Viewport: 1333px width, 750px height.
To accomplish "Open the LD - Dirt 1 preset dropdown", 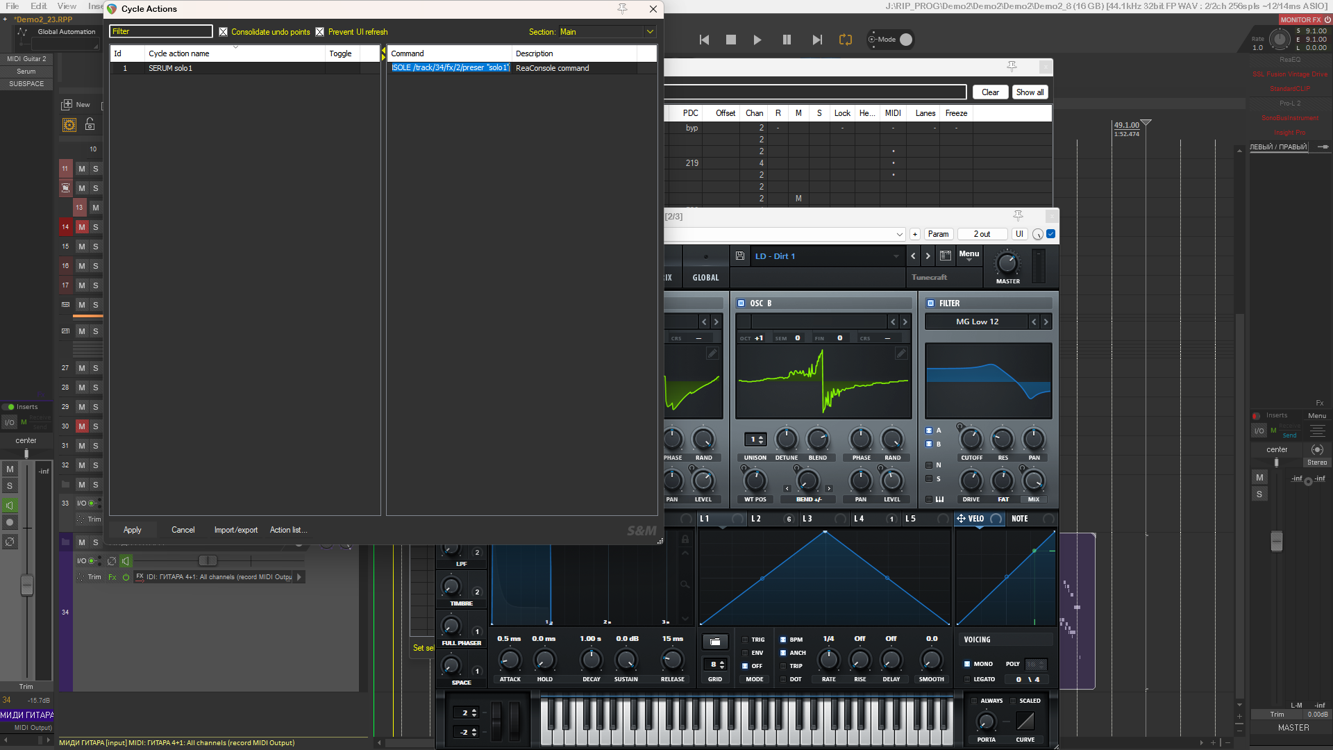I will click(x=826, y=256).
